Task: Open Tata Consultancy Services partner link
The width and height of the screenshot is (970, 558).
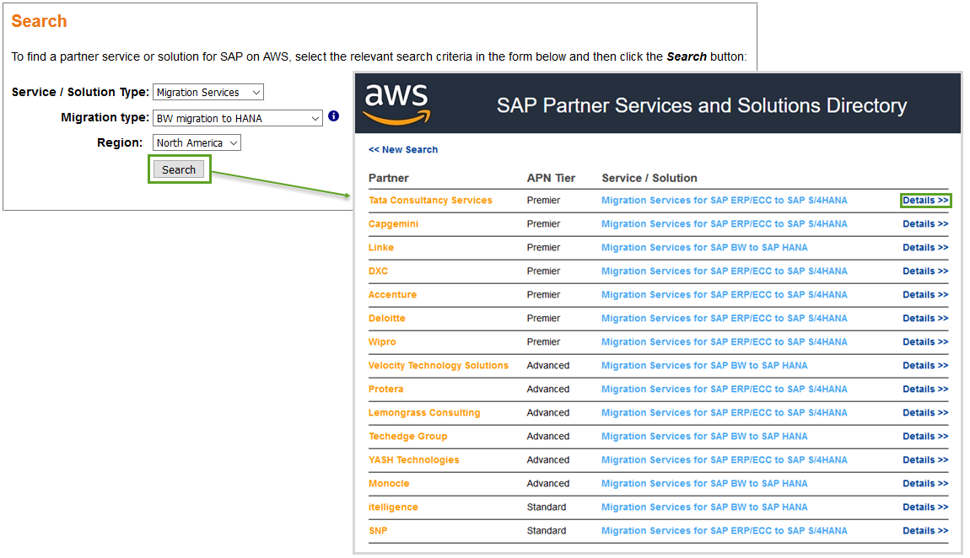Action: point(430,201)
